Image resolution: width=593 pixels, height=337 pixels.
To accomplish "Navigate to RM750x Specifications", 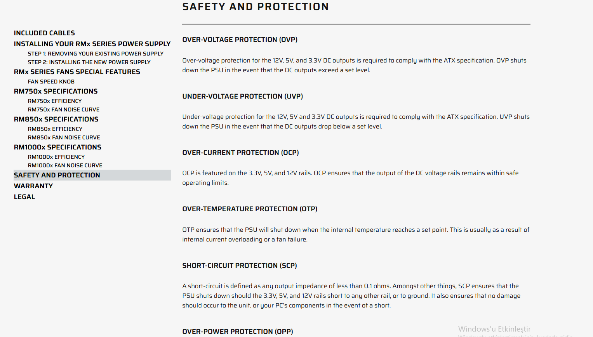I will (56, 92).
